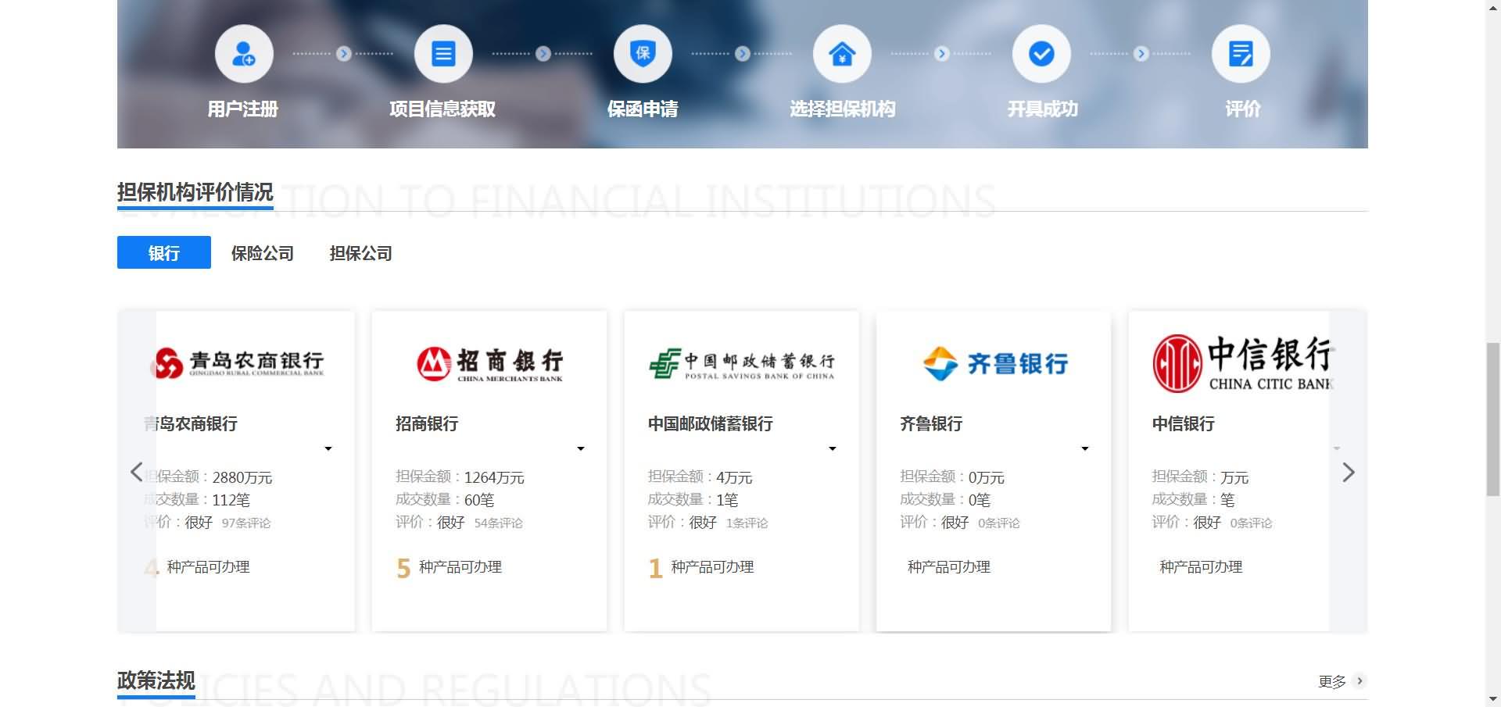Click arrow between 用户注册 and 项目信息获取
1501x707 pixels.
(x=344, y=54)
